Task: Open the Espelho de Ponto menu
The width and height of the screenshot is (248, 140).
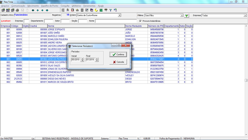Action: (50, 6)
